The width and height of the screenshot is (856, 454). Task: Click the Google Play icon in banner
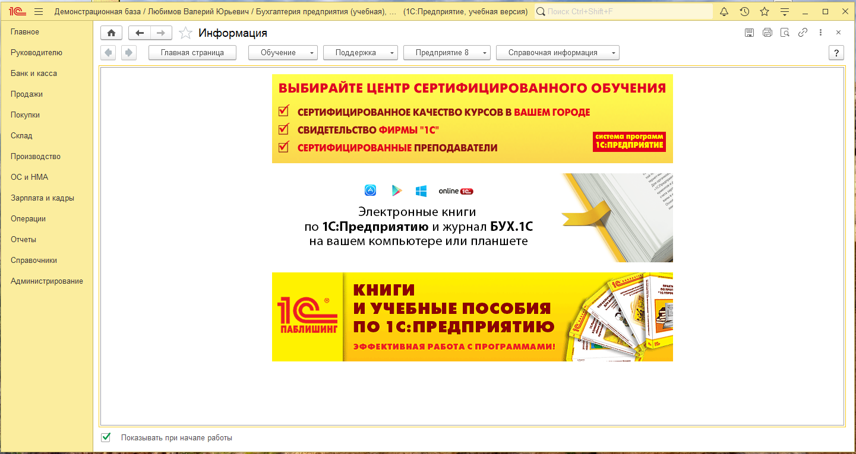click(x=396, y=191)
